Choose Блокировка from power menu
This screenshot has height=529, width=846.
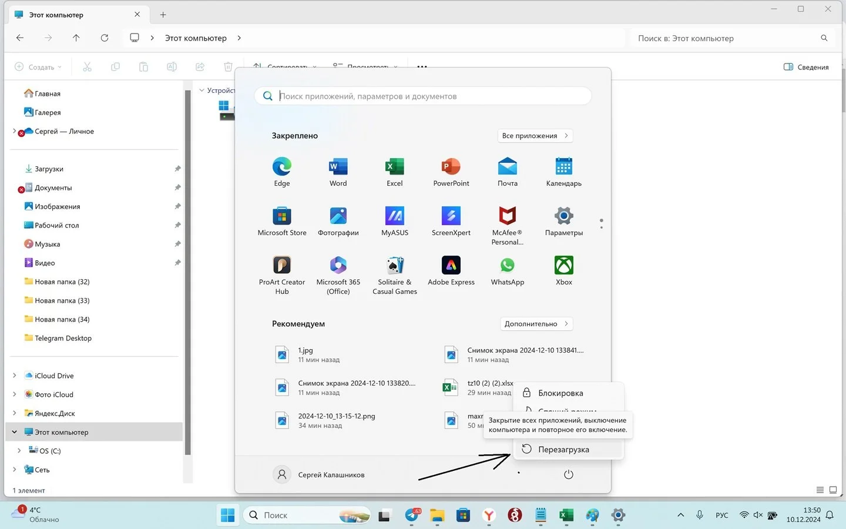(x=568, y=393)
